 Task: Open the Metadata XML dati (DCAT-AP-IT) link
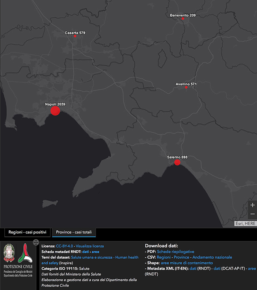[x=217, y=268]
